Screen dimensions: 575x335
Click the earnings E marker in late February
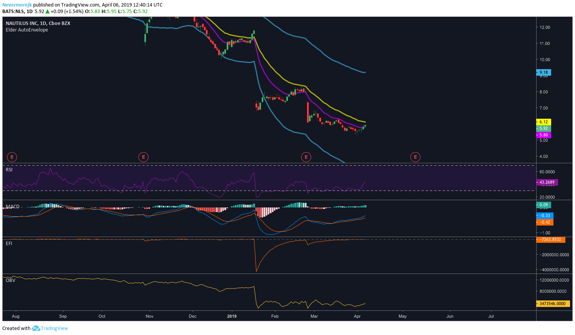pos(306,157)
